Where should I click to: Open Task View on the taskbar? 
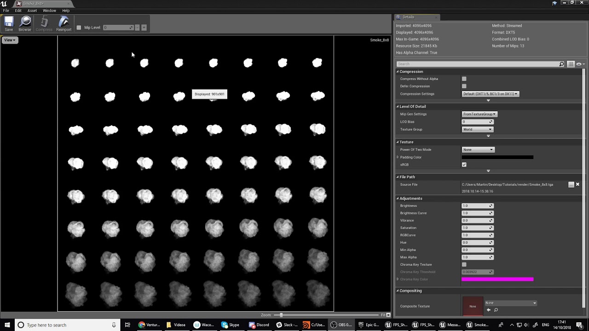pyautogui.click(x=127, y=325)
